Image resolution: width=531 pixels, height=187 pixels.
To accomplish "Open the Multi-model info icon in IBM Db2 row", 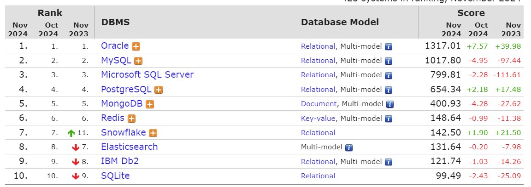I will (389, 162).
